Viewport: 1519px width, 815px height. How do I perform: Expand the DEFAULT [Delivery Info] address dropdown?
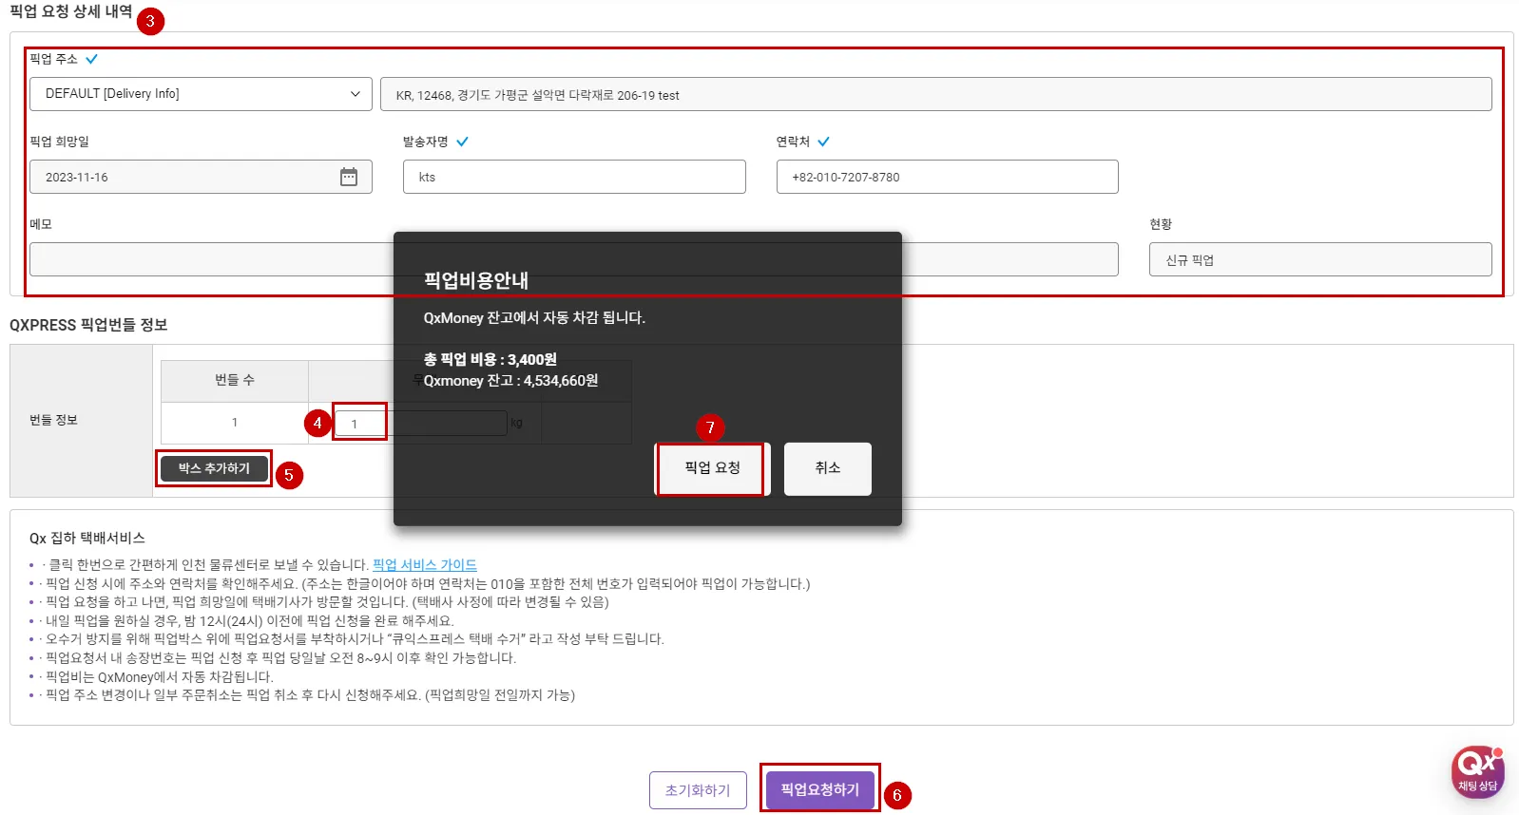click(x=201, y=94)
